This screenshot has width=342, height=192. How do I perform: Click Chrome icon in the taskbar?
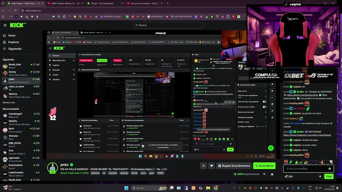coord(216,188)
